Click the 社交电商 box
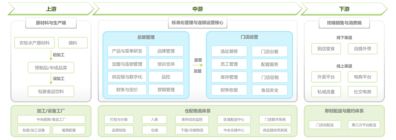The height and width of the screenshot is (140, 396). pos(363,92)
